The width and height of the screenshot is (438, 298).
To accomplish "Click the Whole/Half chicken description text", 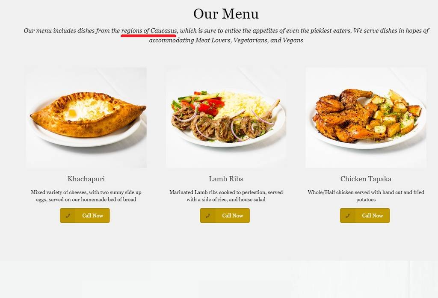I will pyautogui.click(x=366, y=196).
